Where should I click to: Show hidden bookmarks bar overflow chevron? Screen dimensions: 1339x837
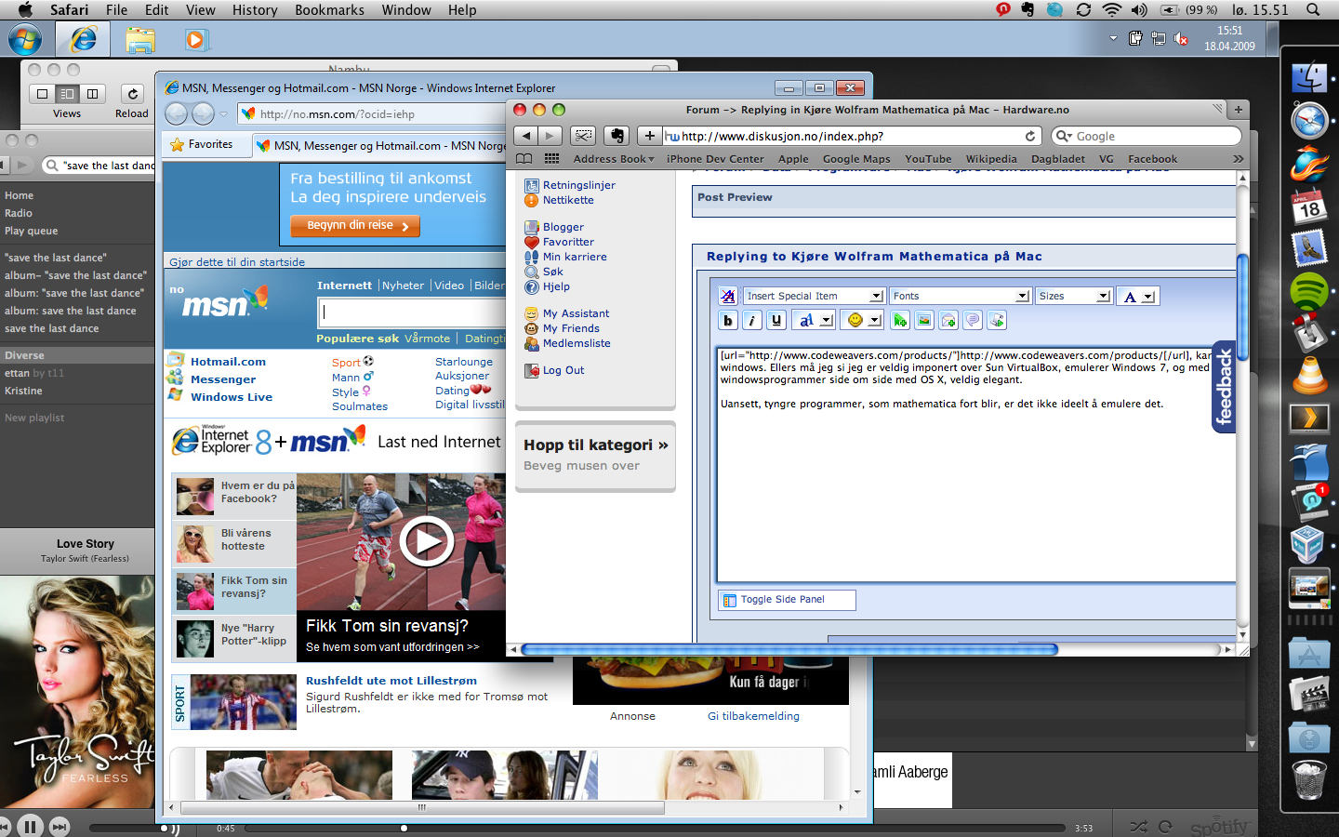[x=1238, y=159]
